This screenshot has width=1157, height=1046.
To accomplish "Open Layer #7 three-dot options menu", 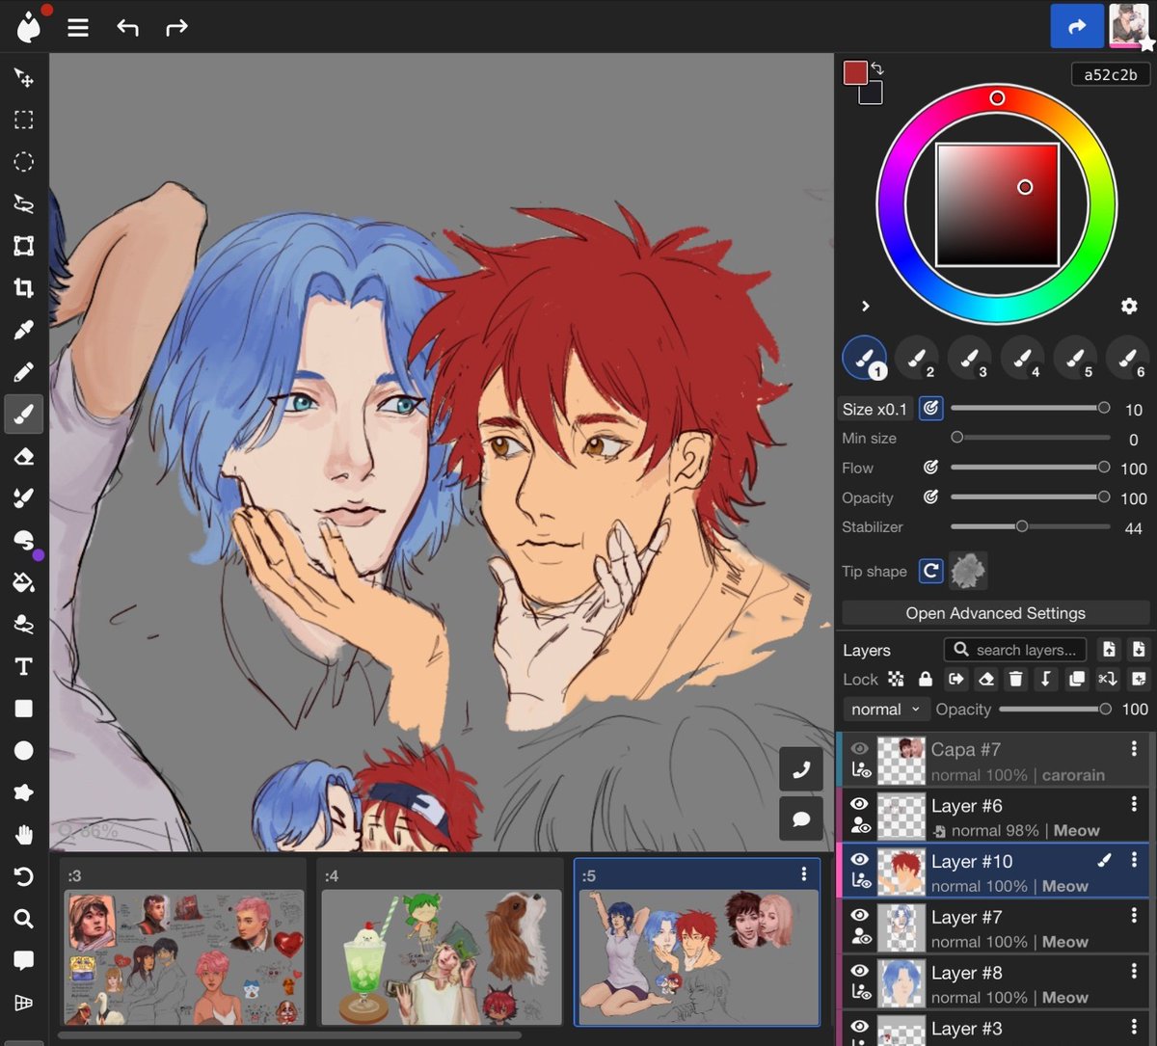I will (1134, 917).
